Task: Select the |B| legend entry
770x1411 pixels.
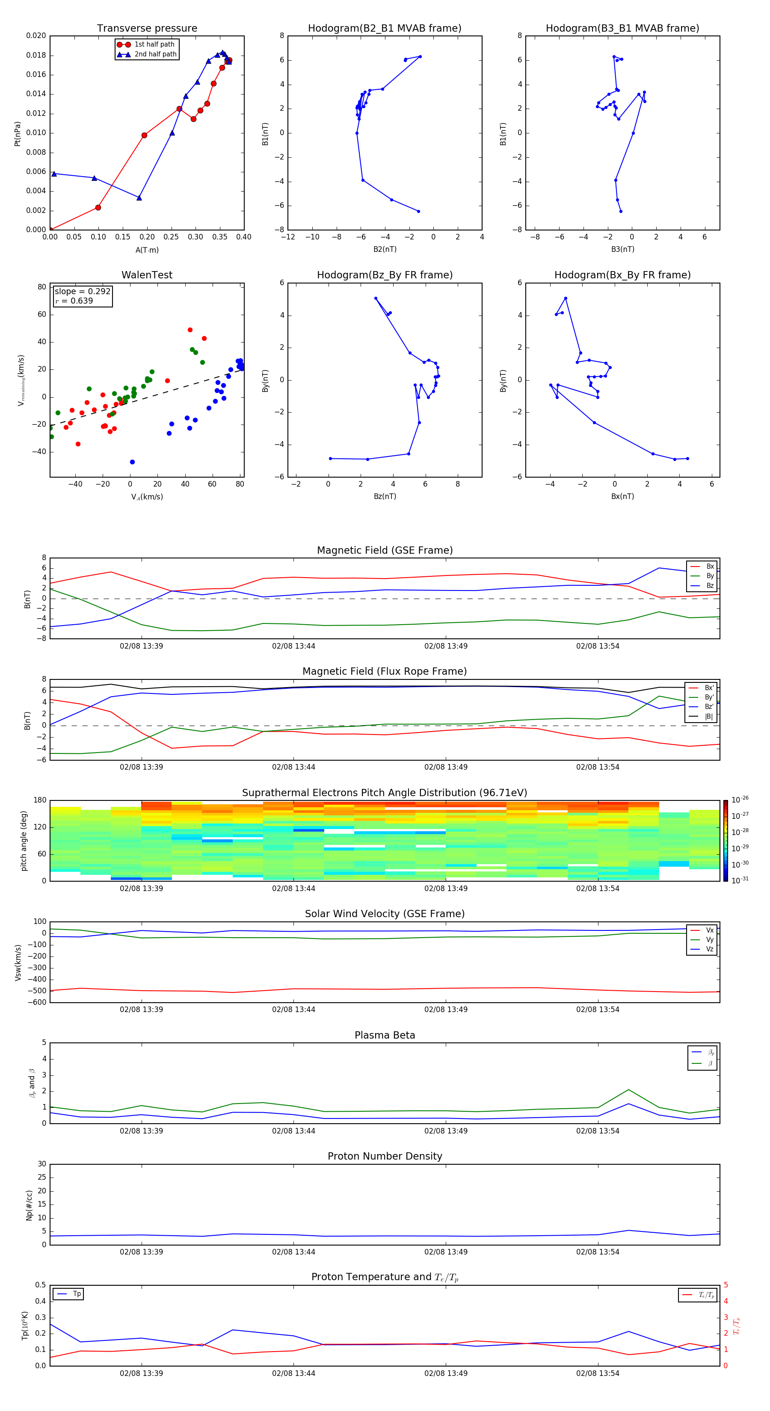Action: coord(702,717)
